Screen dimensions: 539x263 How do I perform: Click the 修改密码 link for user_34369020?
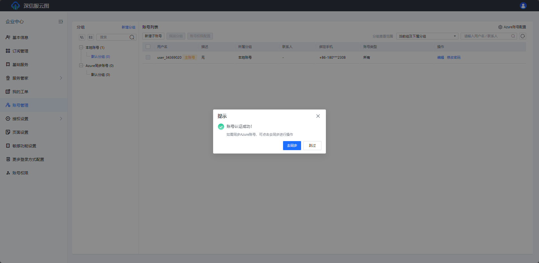pos(454,57)
